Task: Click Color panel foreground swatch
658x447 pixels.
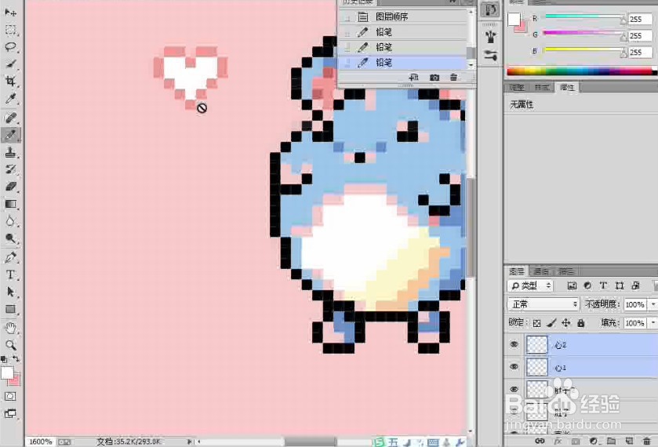Action: click(514, 19)
